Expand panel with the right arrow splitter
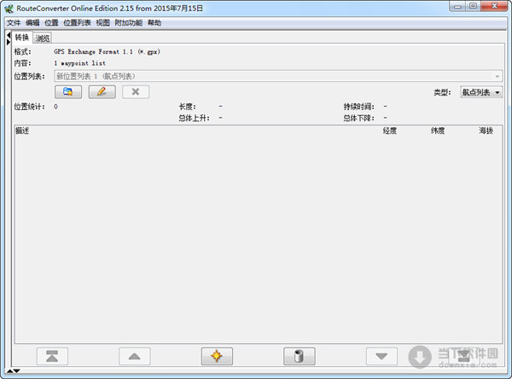The height and width of the screenshot is (379, 512). [x=9, y=42]
